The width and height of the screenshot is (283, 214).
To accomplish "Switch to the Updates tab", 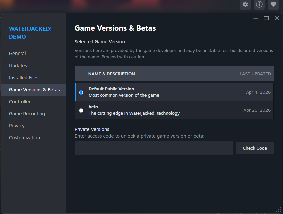I will (x=18, y=66).
